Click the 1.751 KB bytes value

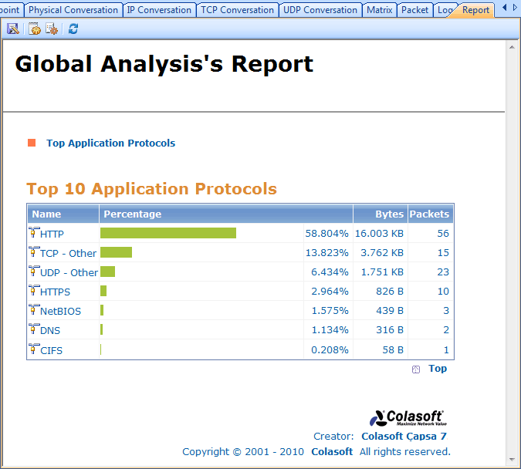tap(382, 272)
